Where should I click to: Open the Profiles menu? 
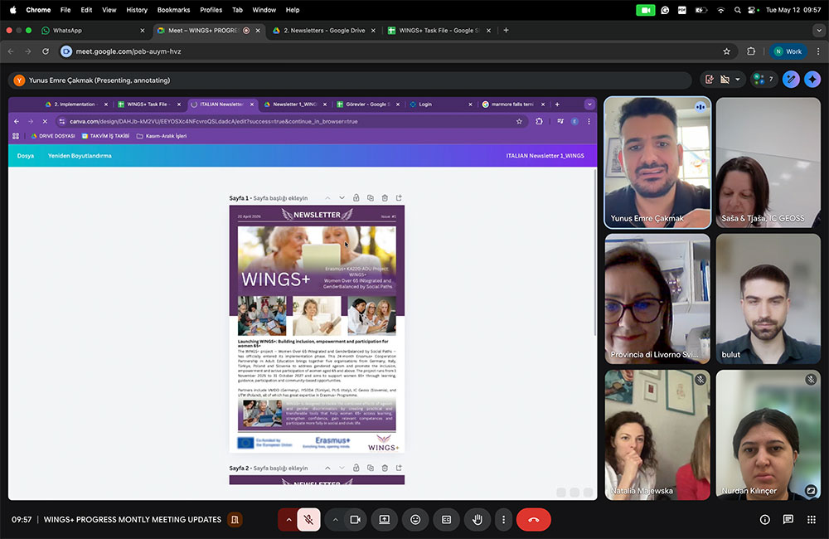pyautogui.click(x=211, y=9)
